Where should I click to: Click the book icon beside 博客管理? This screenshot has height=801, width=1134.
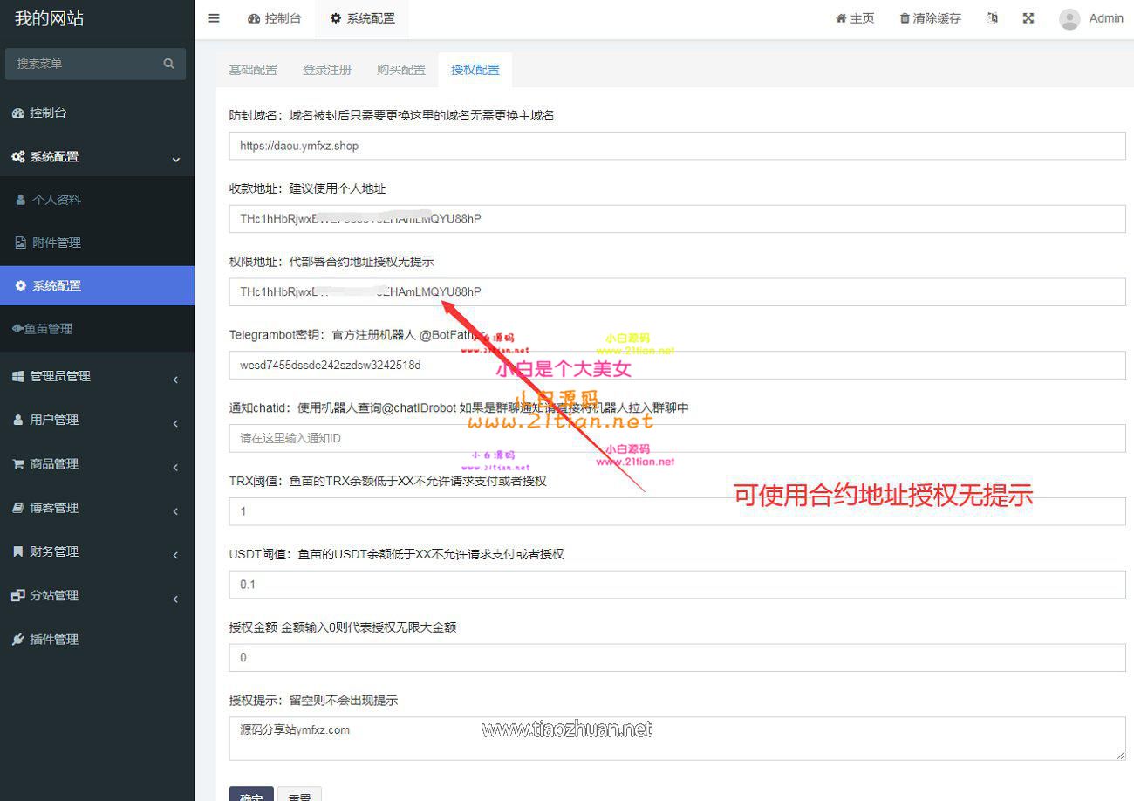click(17, 507)
